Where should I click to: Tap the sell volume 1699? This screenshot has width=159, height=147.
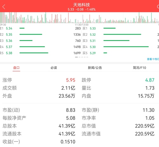(x=77, y=53)
